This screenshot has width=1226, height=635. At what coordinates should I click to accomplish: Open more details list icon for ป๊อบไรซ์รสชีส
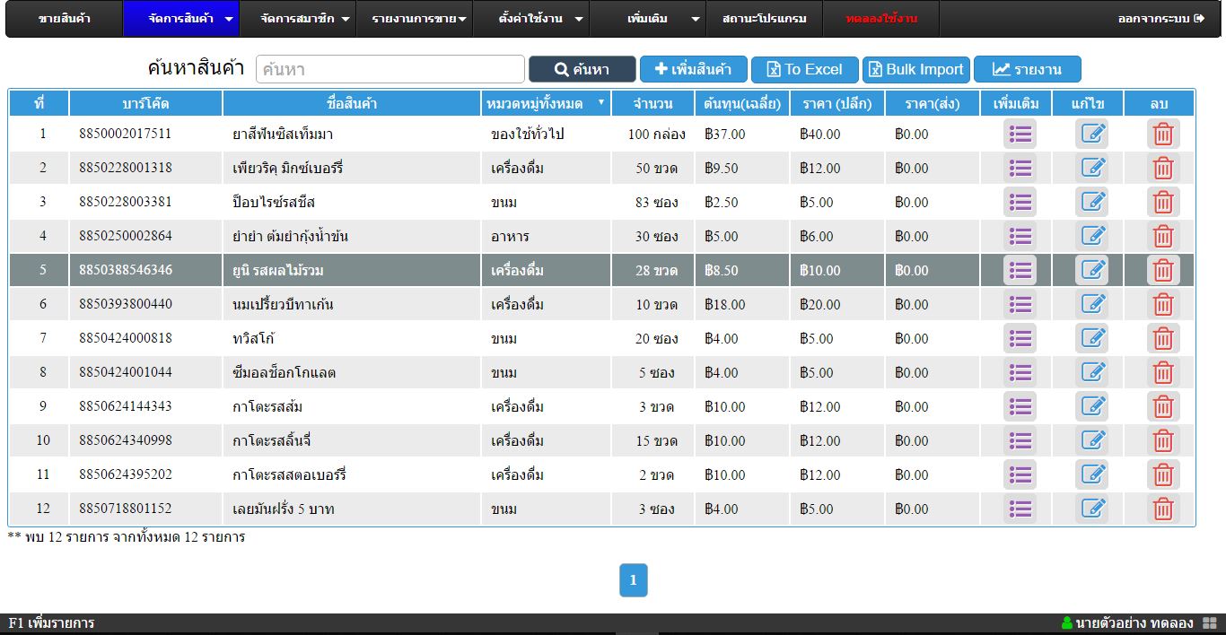click(1020, 203)
